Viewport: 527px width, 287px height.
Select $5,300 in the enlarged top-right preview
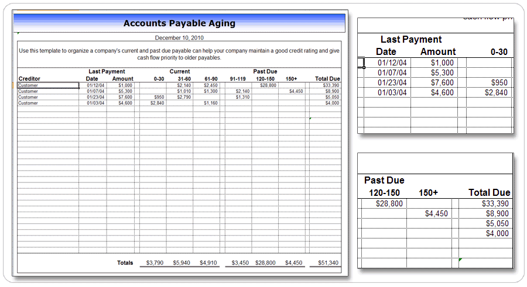click(x=442, y=73)
